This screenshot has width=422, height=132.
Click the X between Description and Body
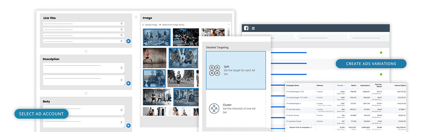pyautogui.click(x=86, y=93)
